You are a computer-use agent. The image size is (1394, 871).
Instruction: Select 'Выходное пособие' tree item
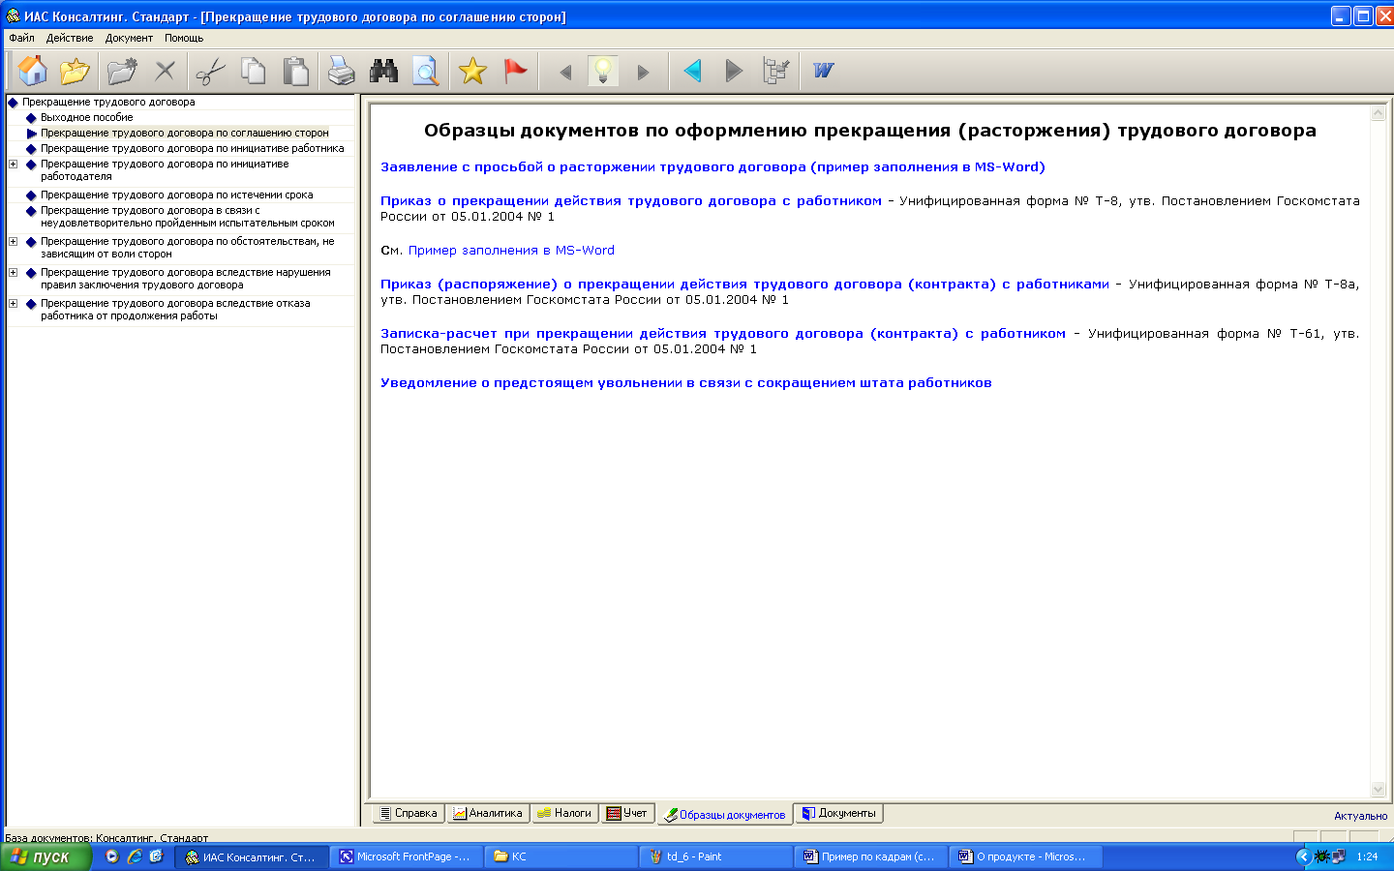[87, 117]
